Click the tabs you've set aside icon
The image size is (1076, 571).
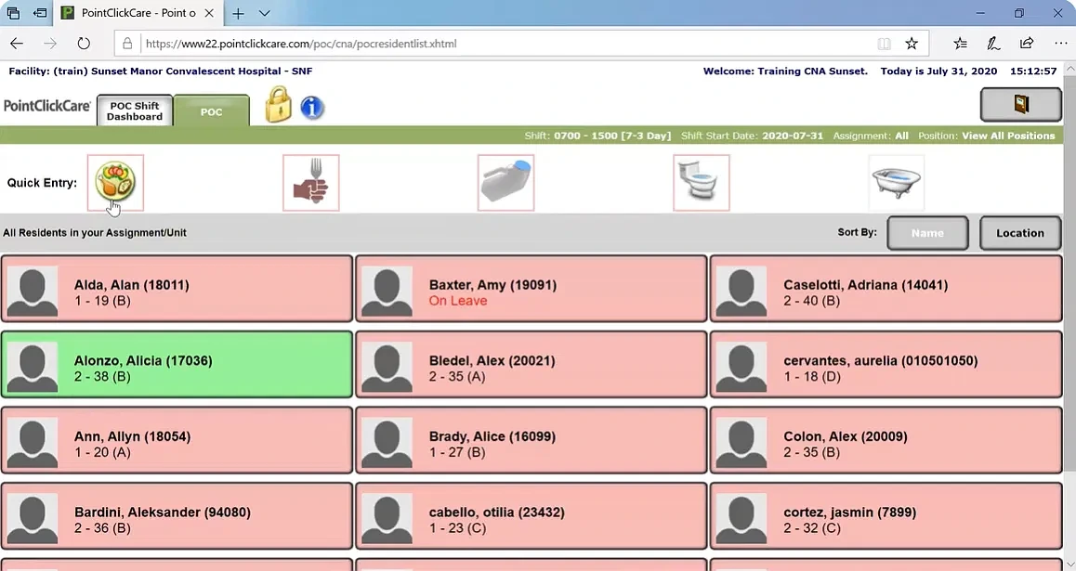click(13, 13)
